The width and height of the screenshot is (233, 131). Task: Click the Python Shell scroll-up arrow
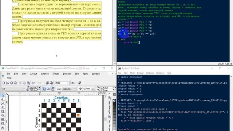coord(231,77)
